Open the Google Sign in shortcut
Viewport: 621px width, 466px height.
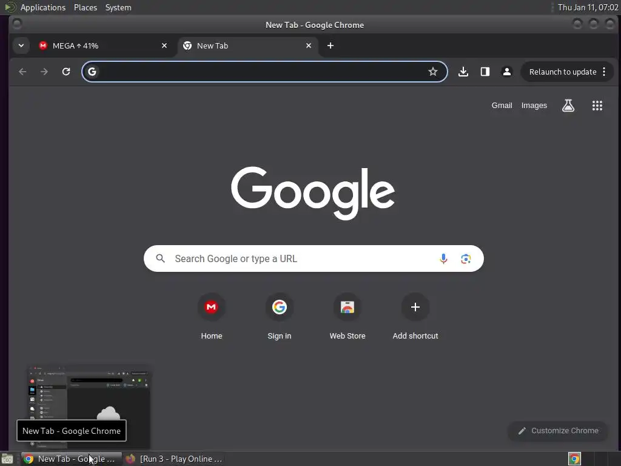279,316
